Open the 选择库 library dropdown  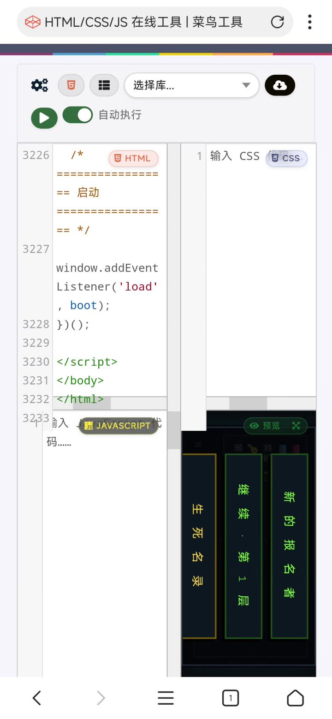192,85
